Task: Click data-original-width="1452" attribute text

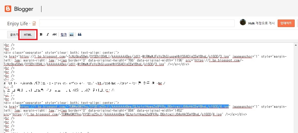Action: coord(160,110)
